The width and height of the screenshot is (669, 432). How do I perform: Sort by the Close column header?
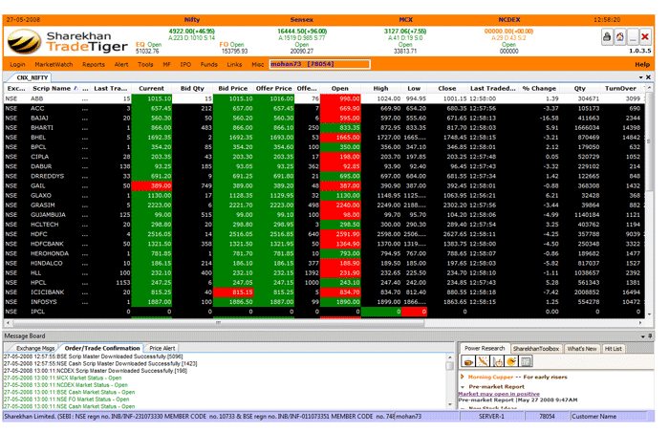coord(447,88)
